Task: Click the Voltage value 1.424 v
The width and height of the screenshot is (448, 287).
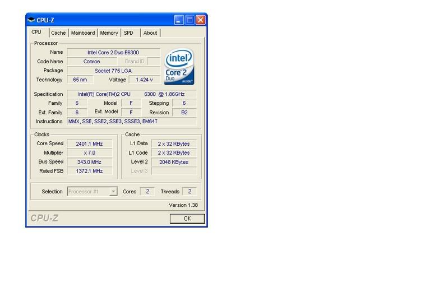Action: (144, 80)
